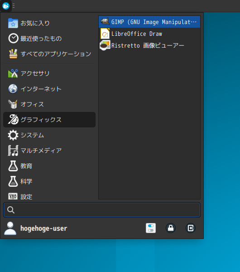This screenshot has height=272, width=240.
Task: Open LibreOffice Draw application
Action: click(x=149, y=34)
